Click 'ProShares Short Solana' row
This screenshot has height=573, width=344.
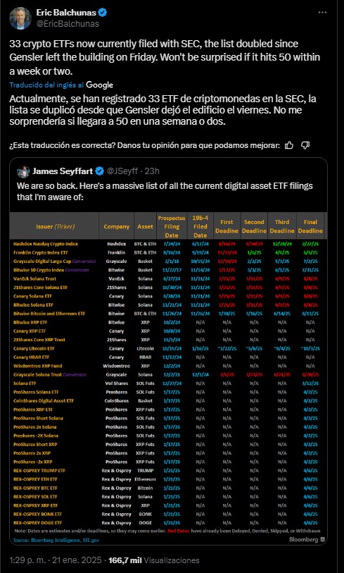click(x=168, y=418)
